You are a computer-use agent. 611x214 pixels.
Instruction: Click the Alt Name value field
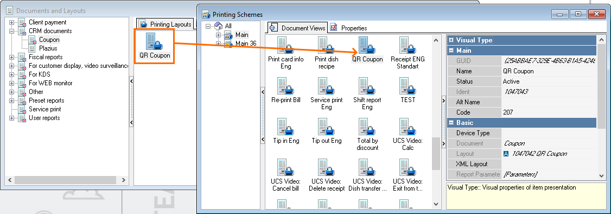[x=549, y=102]
